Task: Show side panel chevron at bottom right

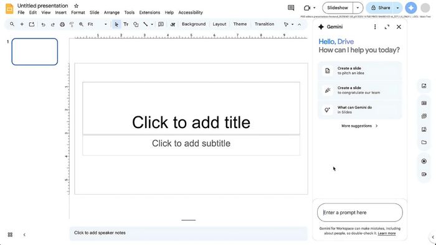Action: [433, 238]
